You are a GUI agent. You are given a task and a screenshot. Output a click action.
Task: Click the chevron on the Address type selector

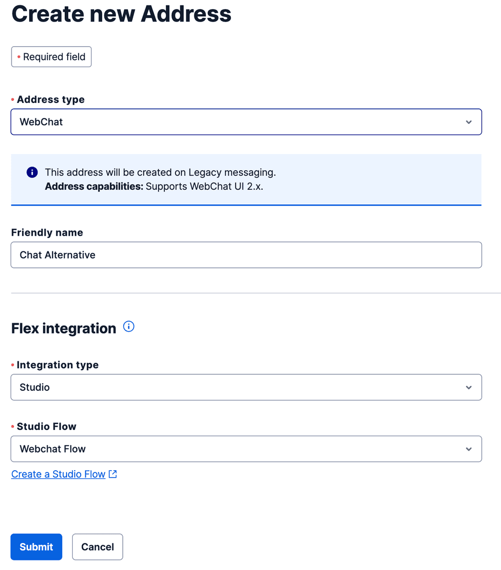[x=469, y=121]
